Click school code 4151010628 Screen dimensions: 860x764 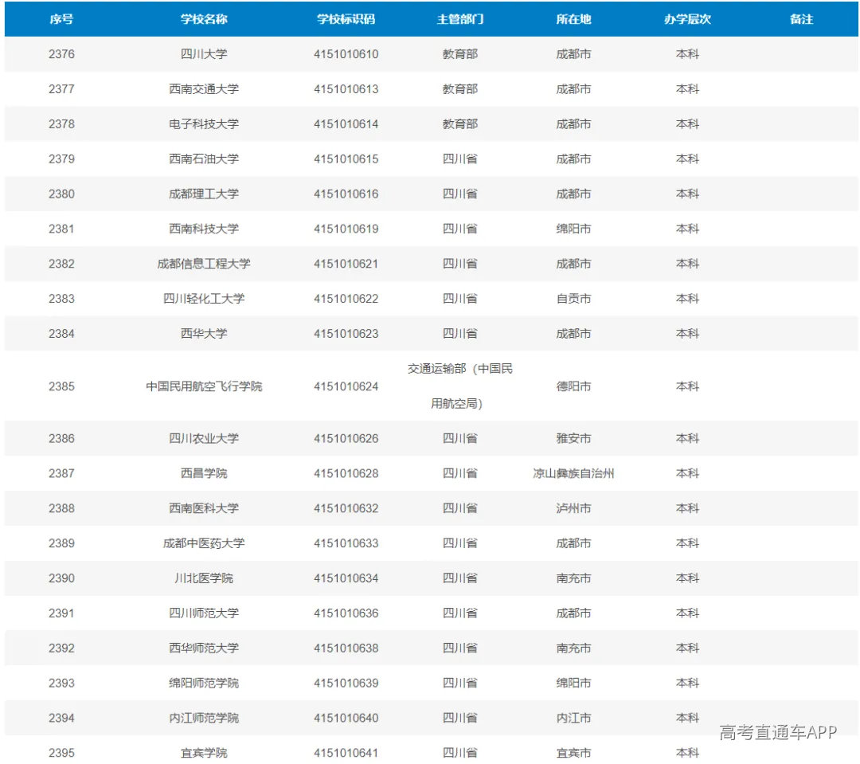(346, 473)
